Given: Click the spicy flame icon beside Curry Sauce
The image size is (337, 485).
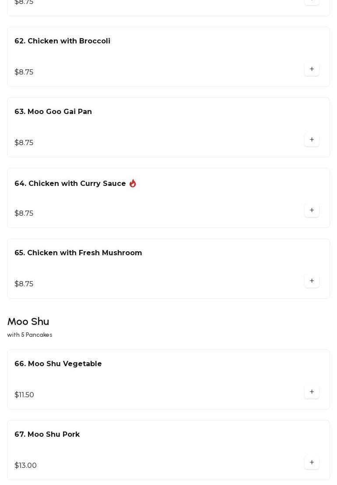Looking at the screenshot, I should click(x=133, y=183).
